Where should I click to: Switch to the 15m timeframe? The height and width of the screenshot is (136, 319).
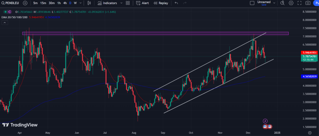[43, 3]
